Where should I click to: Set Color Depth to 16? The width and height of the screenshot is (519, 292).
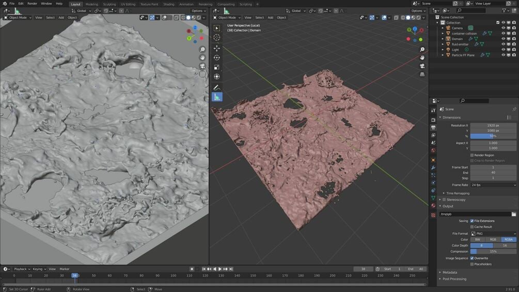505,245
